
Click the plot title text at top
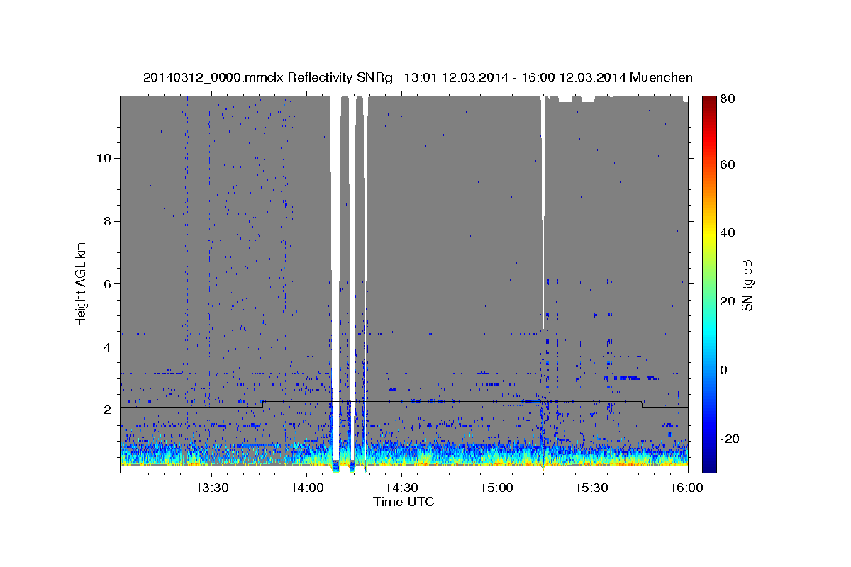click(418, 77)
